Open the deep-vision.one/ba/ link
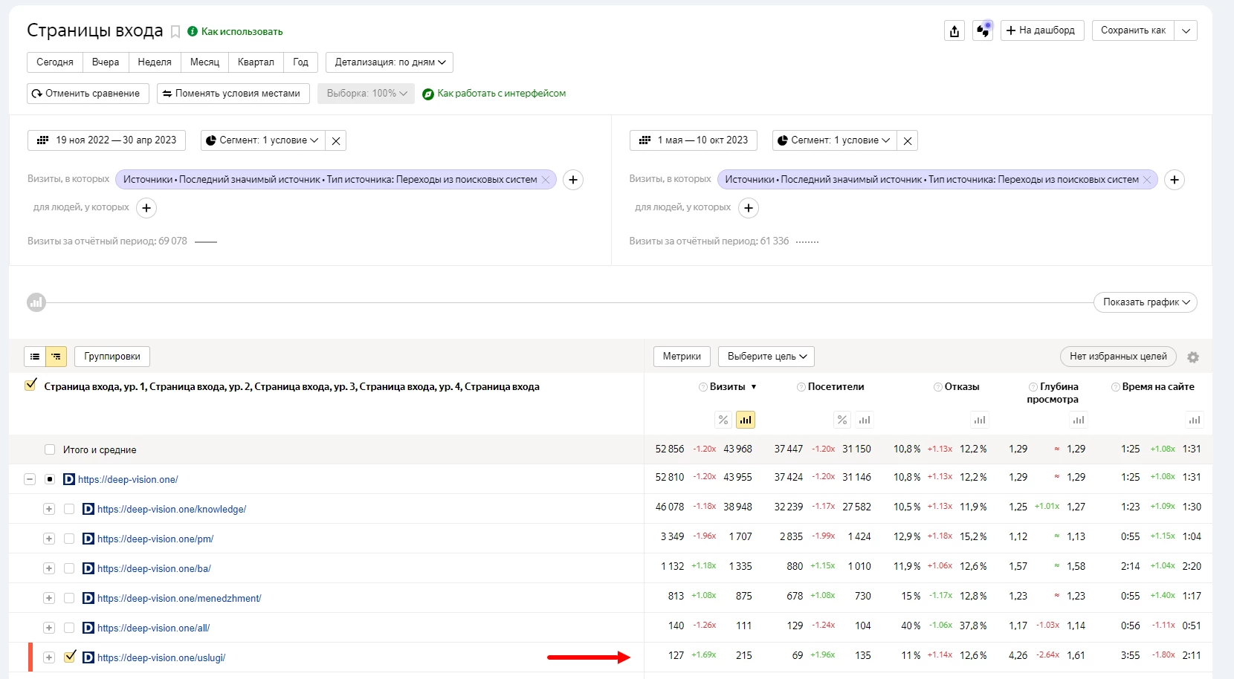Viewport: 1234px width, 679px height. tap(154, 568)
